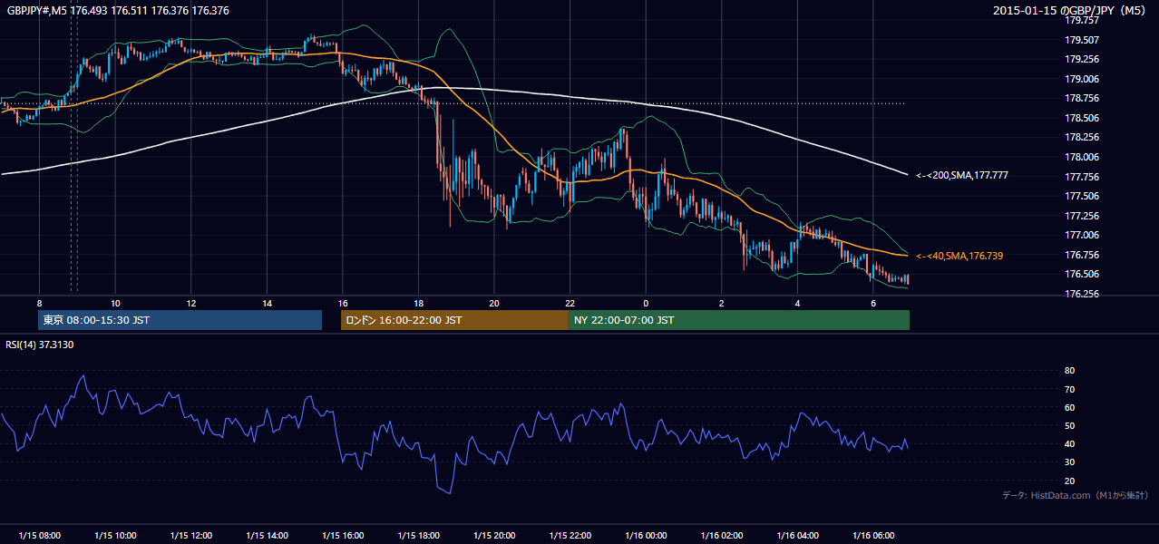Click hour tick 22 on the price chart axis
This screenshot has width=1159, height=544.
[570, 303]
